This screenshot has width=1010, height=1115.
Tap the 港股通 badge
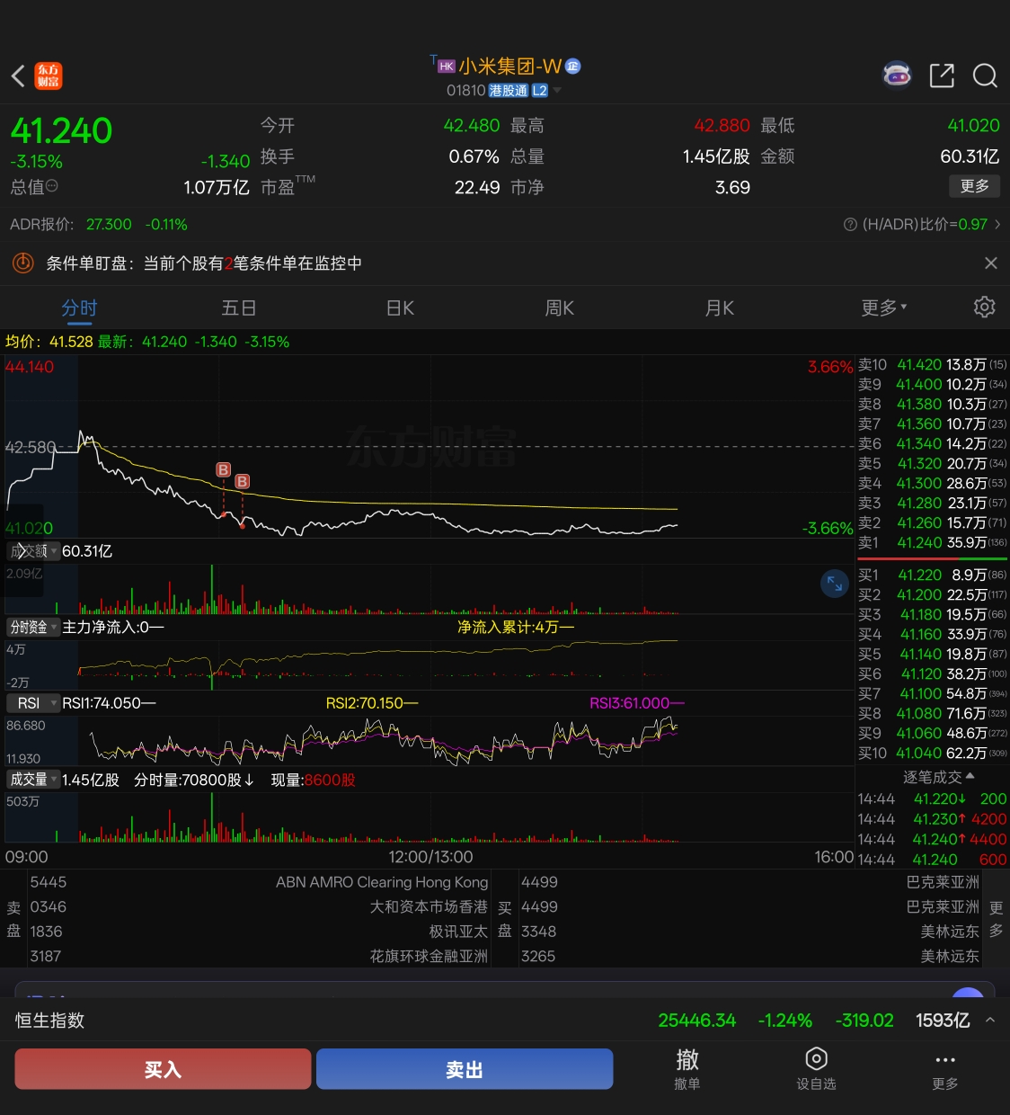click(x=509, y=91)
